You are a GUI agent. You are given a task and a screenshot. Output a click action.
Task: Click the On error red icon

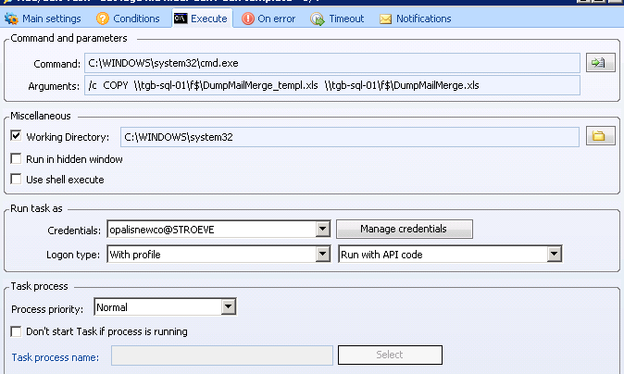[x=246, y=19]
